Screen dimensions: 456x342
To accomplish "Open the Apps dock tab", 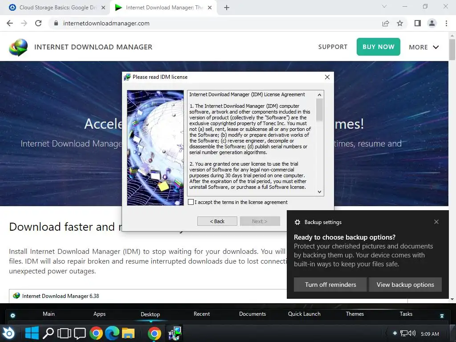I will click(99, 314).
